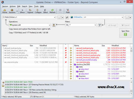Click the save log icon
This screenshot has height=99, width=134.
[x=3, y=86]
